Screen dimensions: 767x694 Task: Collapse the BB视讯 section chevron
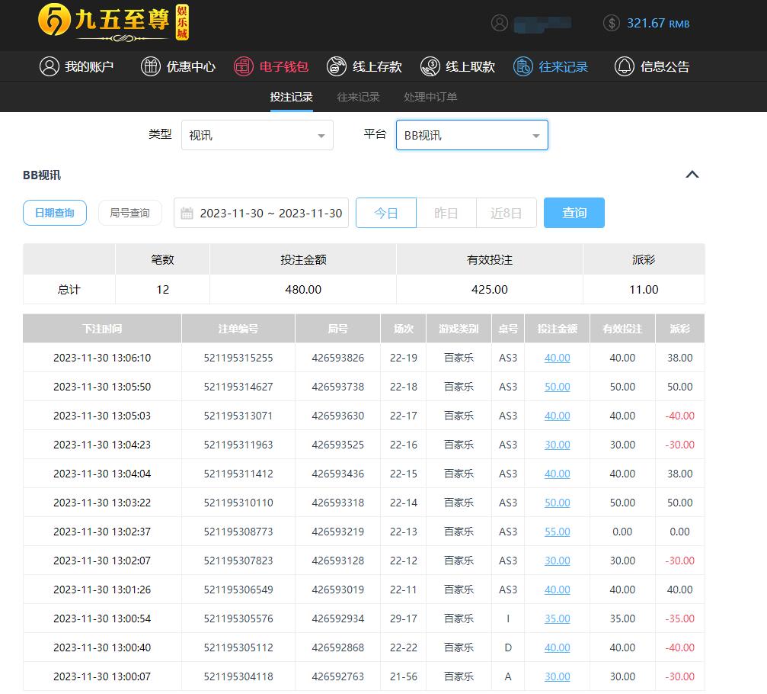point(692,175)
